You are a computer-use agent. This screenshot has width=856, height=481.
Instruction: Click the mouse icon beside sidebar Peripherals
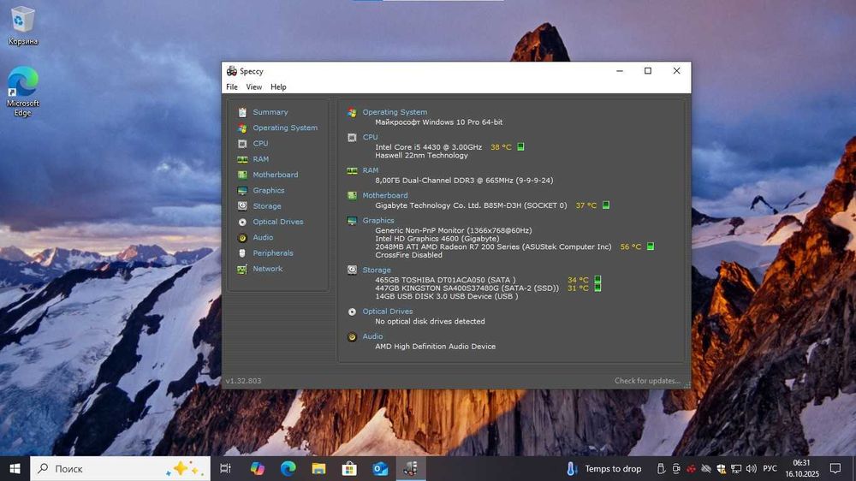pyautogui.click(x=242, y=253)
